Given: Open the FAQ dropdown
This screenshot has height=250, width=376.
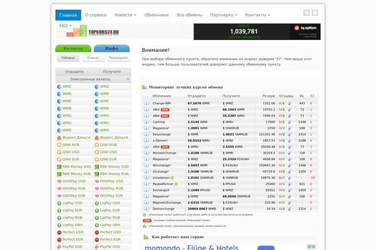Looking at the screenshot, I should tap(65, 26).
